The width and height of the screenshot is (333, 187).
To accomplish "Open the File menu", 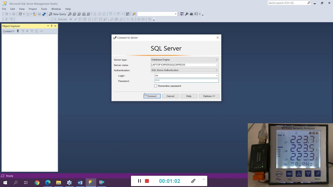I will 4,9.
